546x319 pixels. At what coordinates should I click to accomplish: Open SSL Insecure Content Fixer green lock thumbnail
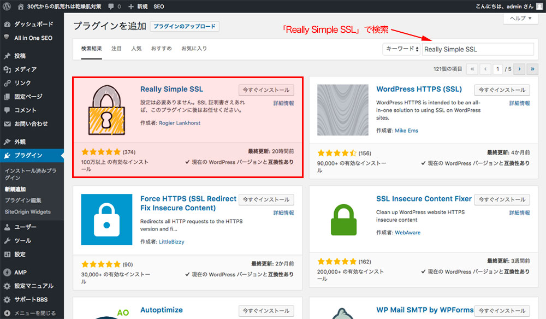pyautogui.click(x=343, y=220)
